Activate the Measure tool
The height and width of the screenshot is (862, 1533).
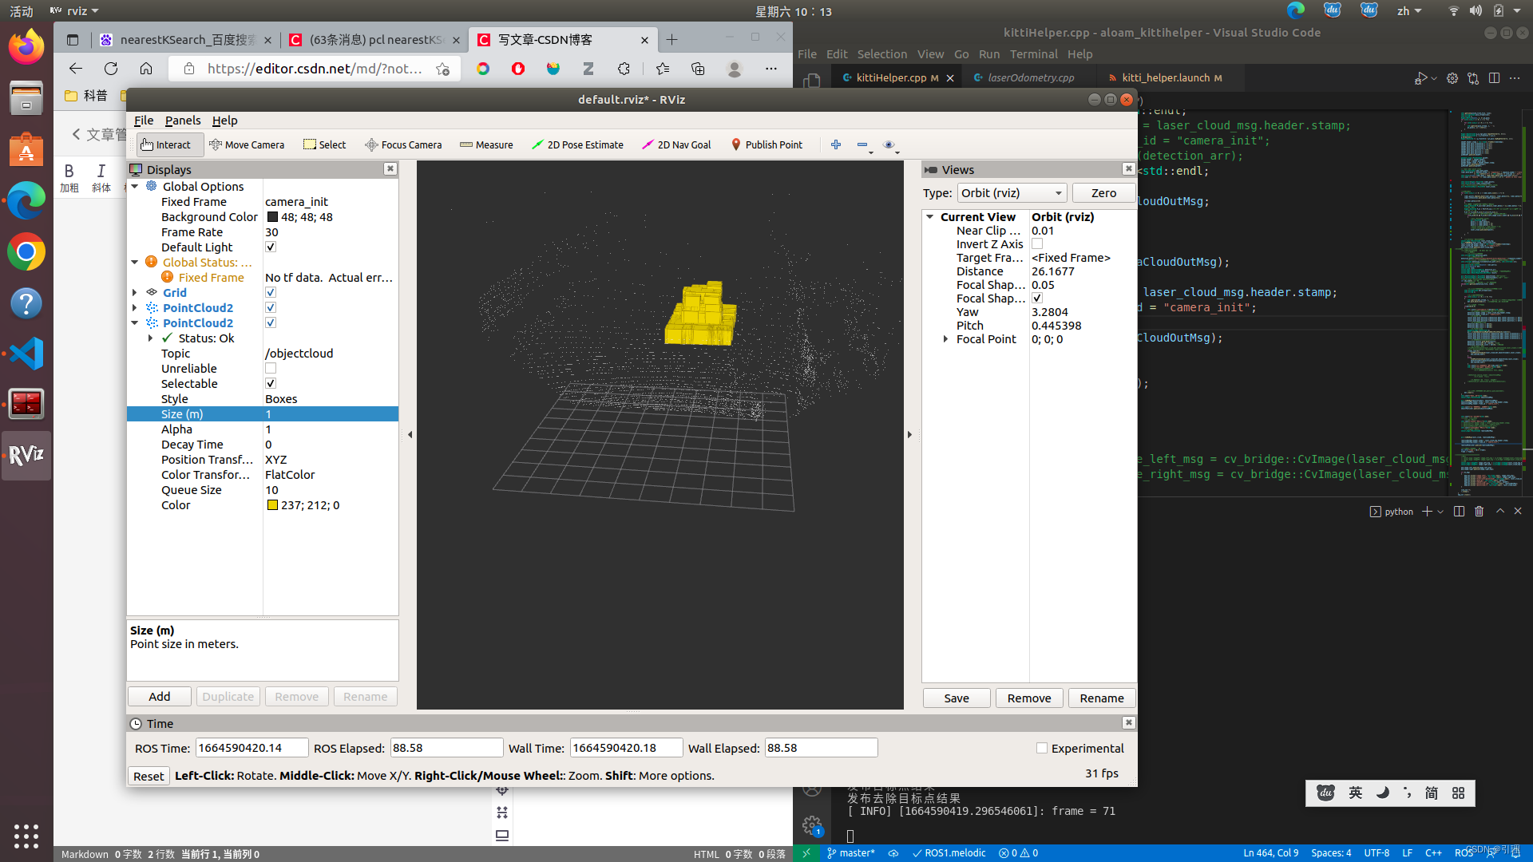pyautogui.click(x=486, y=144)
